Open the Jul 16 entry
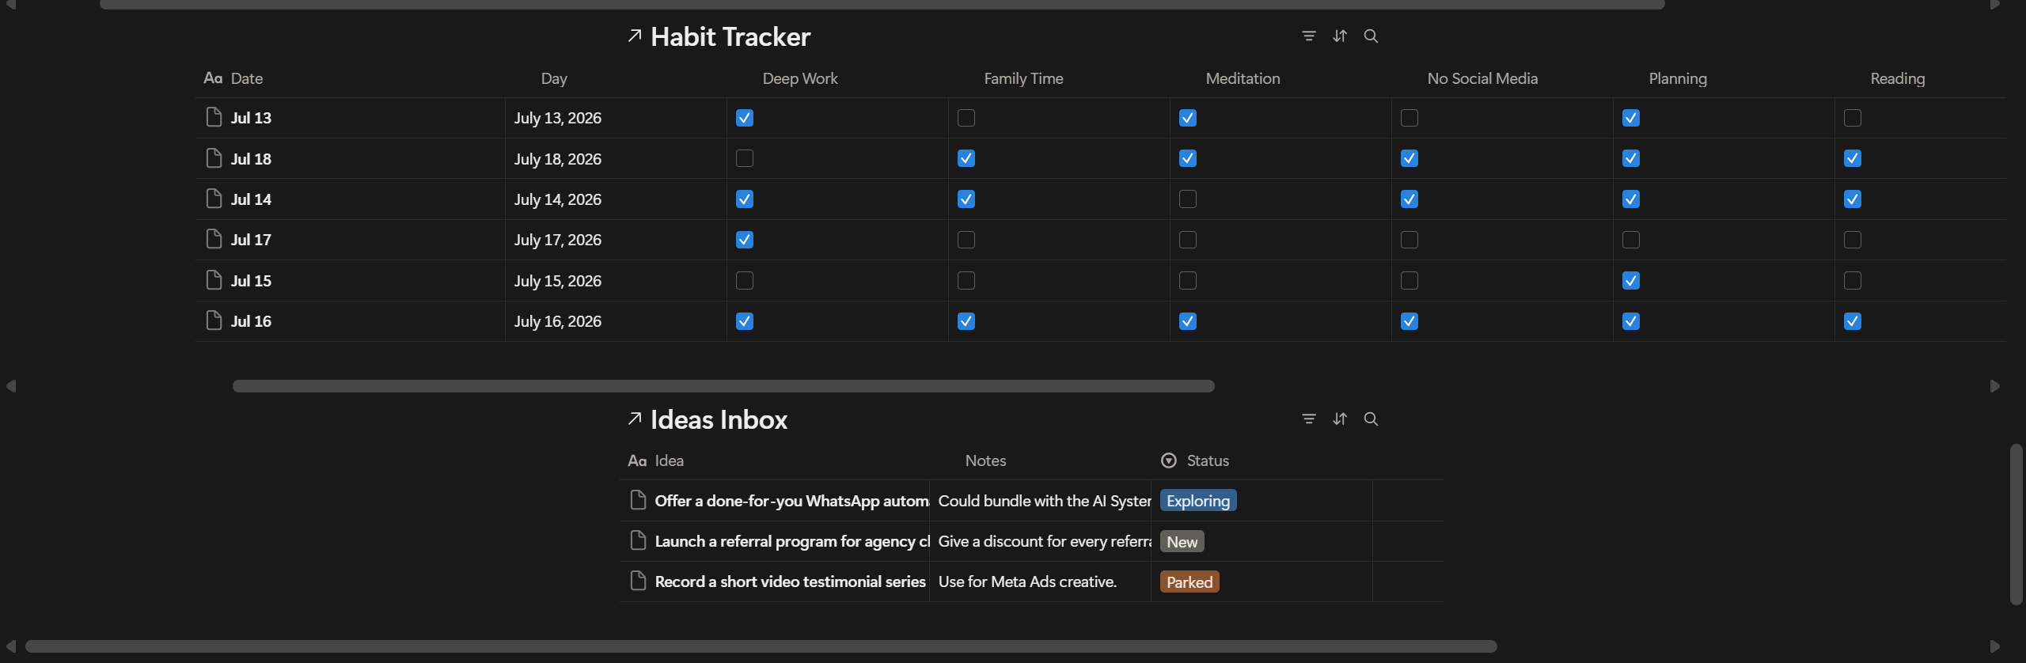 pos(251,321)
